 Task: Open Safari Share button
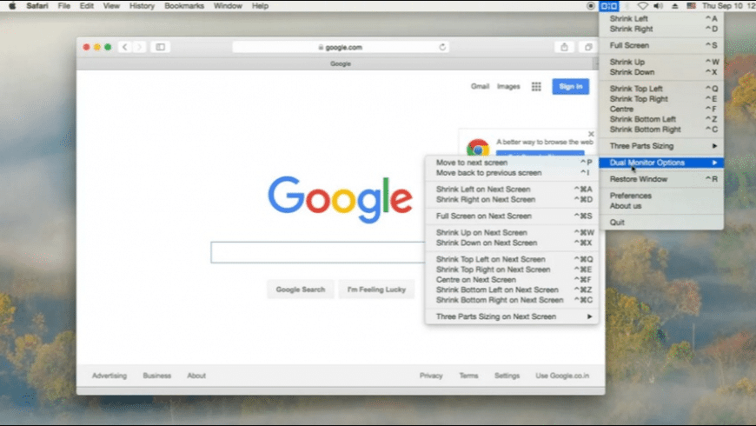point(564,47)
